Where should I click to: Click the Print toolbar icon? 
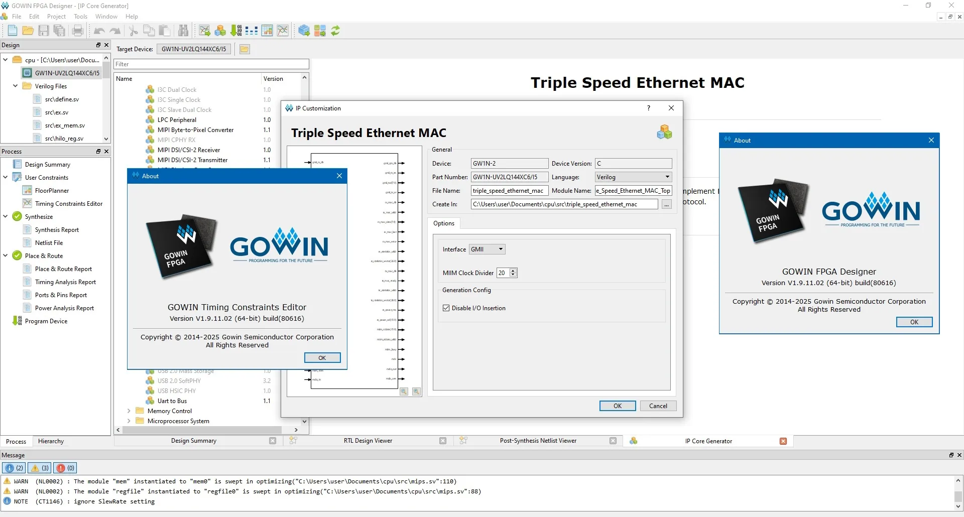(x=78, y=31)
